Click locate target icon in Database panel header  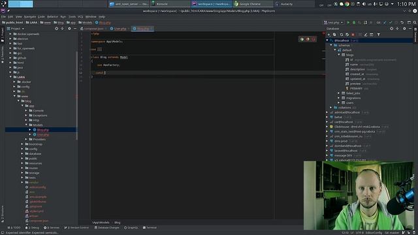[x=392, y=29]
